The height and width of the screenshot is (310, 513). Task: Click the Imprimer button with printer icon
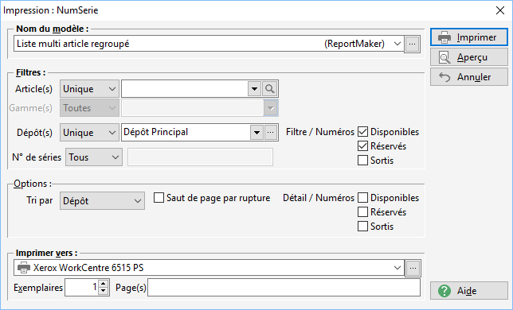(469, 37)
